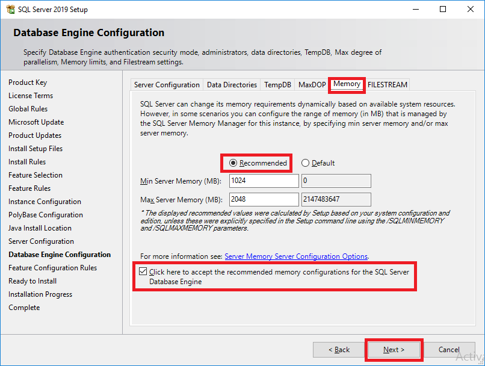Click the Feature Rules step
The width and height of the screenshot is (485, 366).
tap(29, 188)
